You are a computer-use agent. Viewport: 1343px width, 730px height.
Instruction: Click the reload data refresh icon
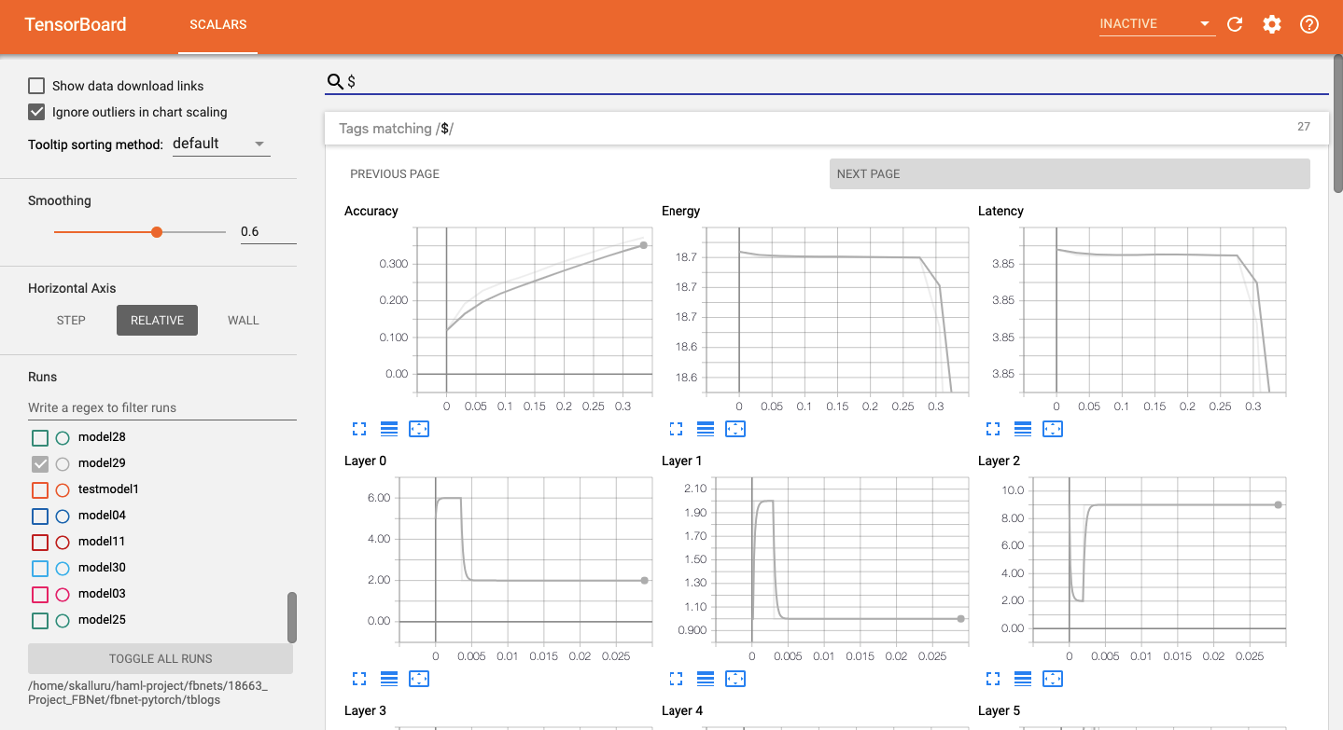click(1235, 24)
